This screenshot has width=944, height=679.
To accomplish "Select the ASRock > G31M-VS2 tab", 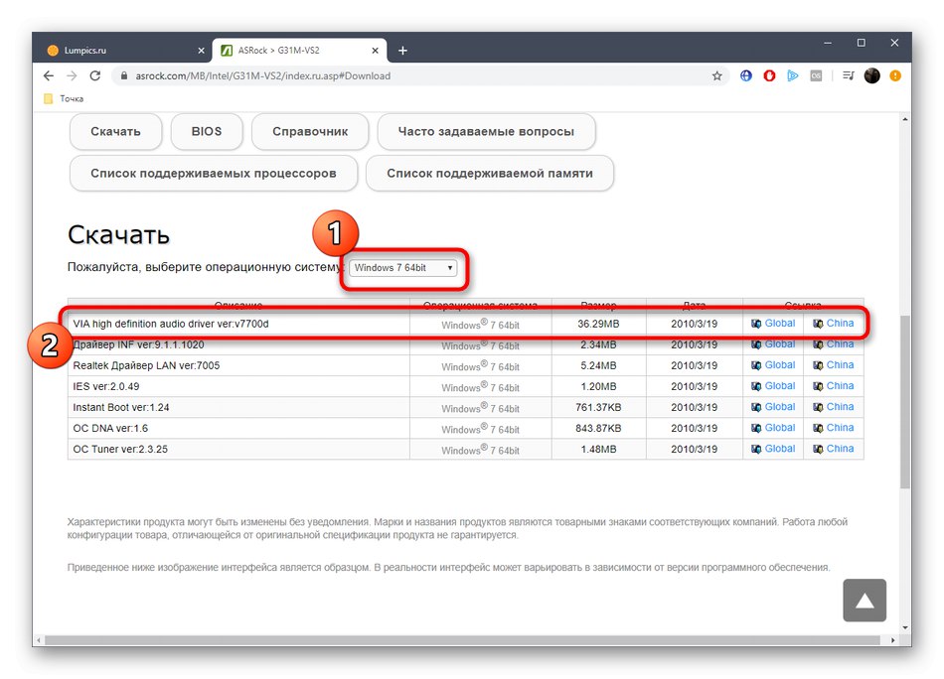I will tap(299, 51).
